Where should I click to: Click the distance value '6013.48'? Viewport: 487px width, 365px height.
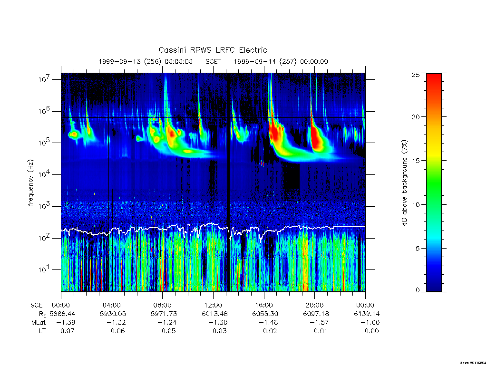tap(214, 314)
